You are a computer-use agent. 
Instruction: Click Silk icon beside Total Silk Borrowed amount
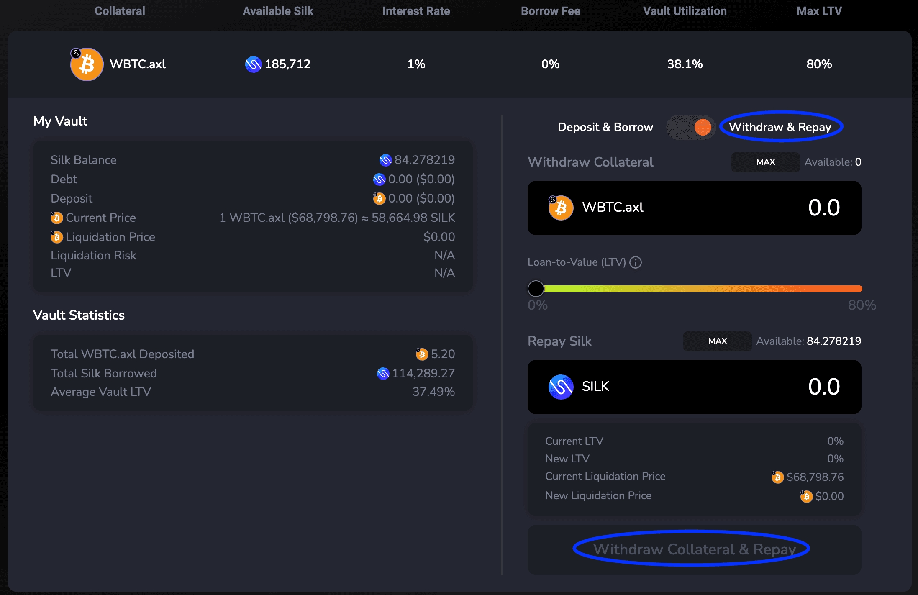pyautogui.click(x=383, y=373)
